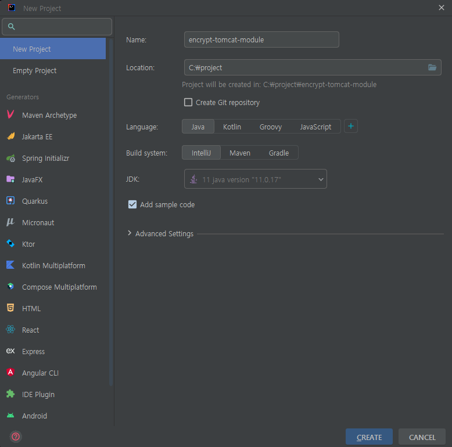
Task: Uncheck Add sample code checkbox
Action: [x=132, y=204]
